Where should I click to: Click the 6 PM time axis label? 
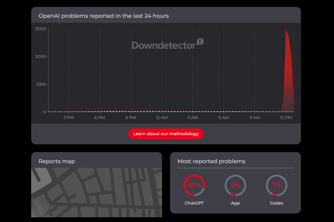click(99, 118)
